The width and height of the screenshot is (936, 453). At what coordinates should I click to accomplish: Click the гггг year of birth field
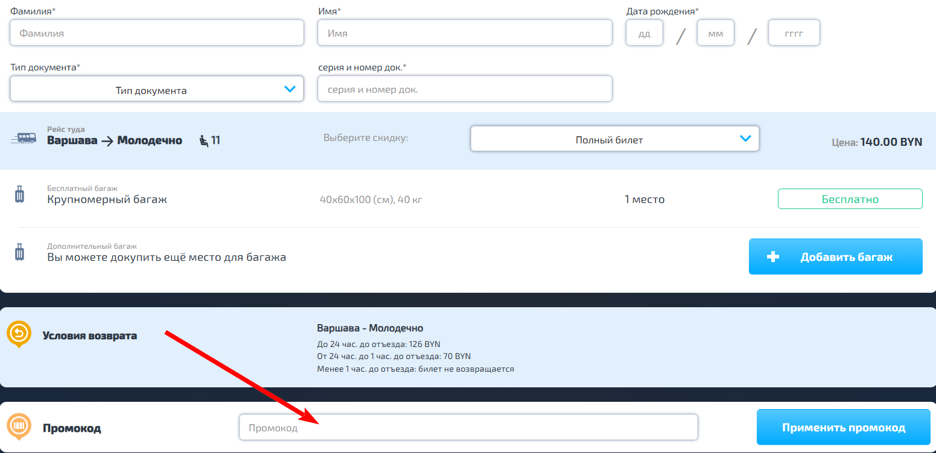(794, 33)
